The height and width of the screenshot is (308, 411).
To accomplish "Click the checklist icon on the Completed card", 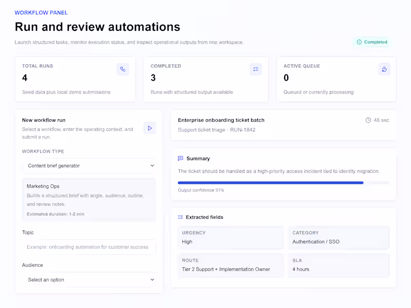I will [256, 69].
